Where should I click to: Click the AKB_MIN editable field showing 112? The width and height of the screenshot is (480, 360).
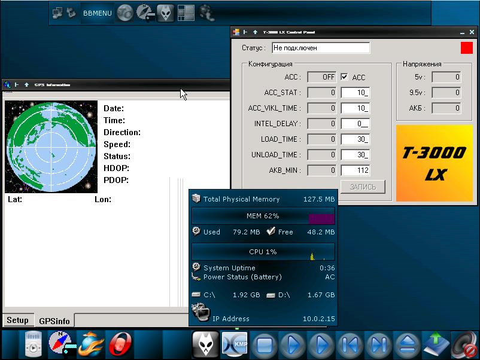(x=356, y=170)
